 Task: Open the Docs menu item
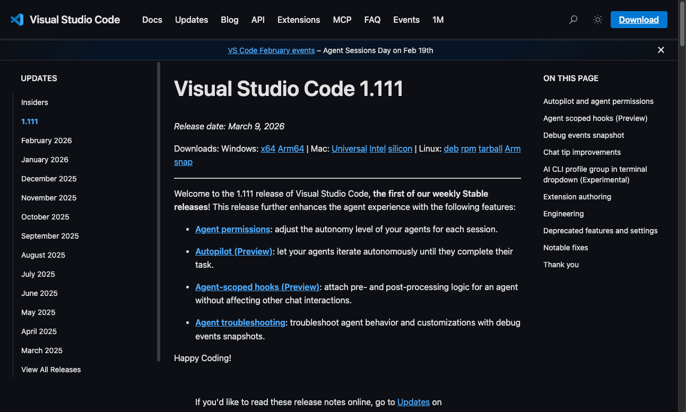[152, 20]
